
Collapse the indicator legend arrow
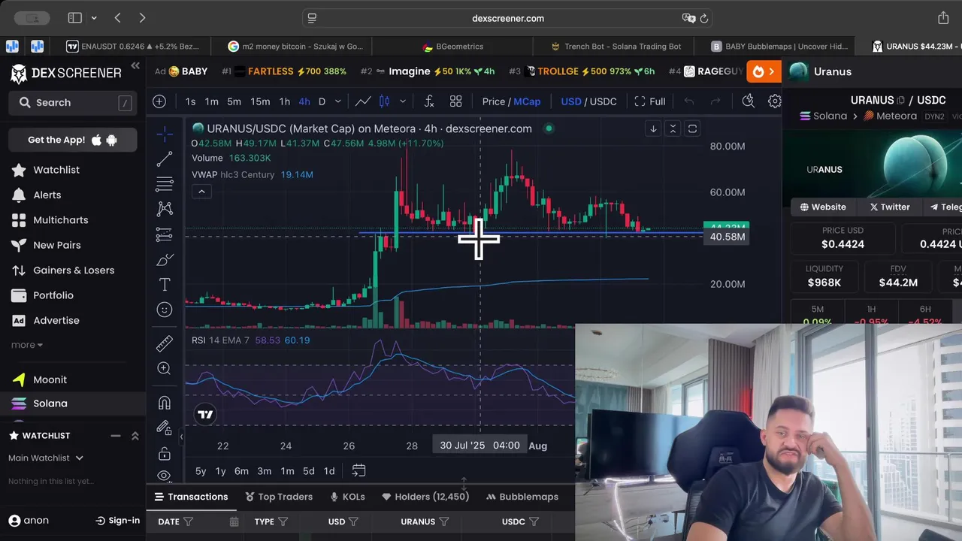201,192
